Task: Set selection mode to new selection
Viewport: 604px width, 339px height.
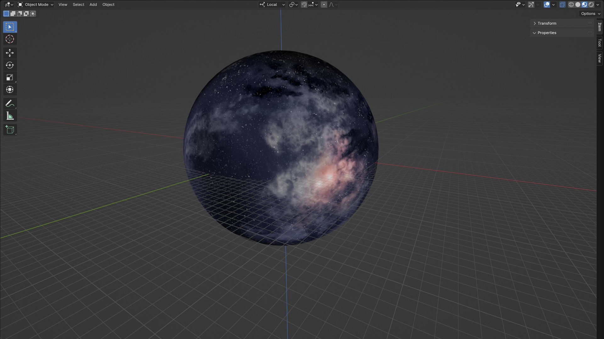Action: click(6, 13)
